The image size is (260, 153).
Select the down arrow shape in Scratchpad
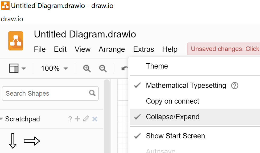[13, 141]
